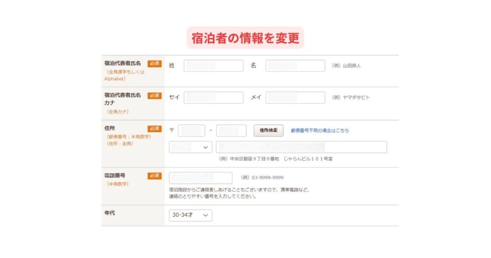Image resolution: width=491 pixels, height=258 pixels.
Task: Click the example text (例) 山田旅人
Action: 346,66
